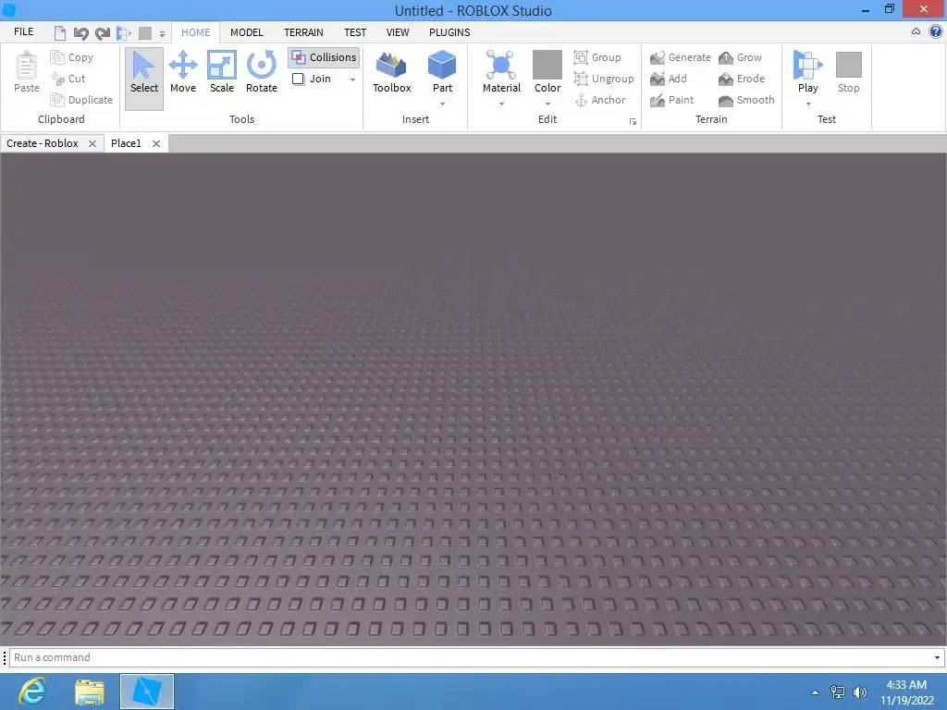Open the FILE menu
This screenshot has height=710, width=947.
click(x=23, y=32)
